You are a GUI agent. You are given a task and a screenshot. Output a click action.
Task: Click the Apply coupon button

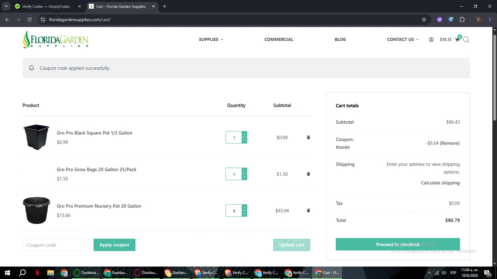[x=114, y=245]
